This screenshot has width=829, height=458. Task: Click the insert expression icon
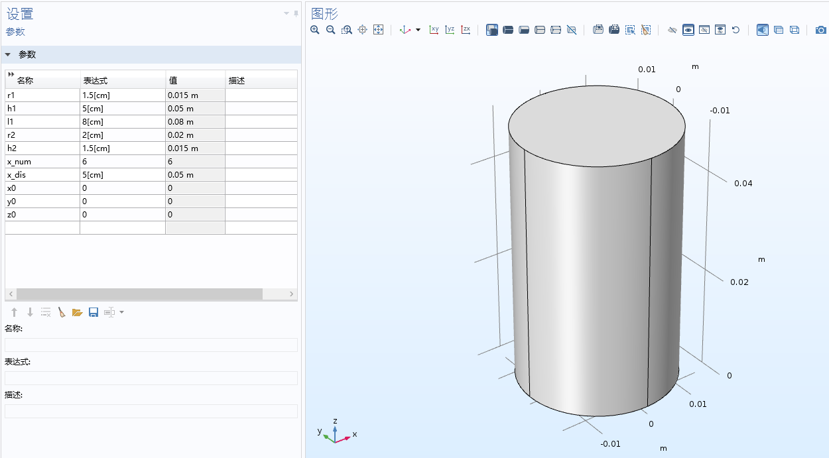[x=109, y=312]
